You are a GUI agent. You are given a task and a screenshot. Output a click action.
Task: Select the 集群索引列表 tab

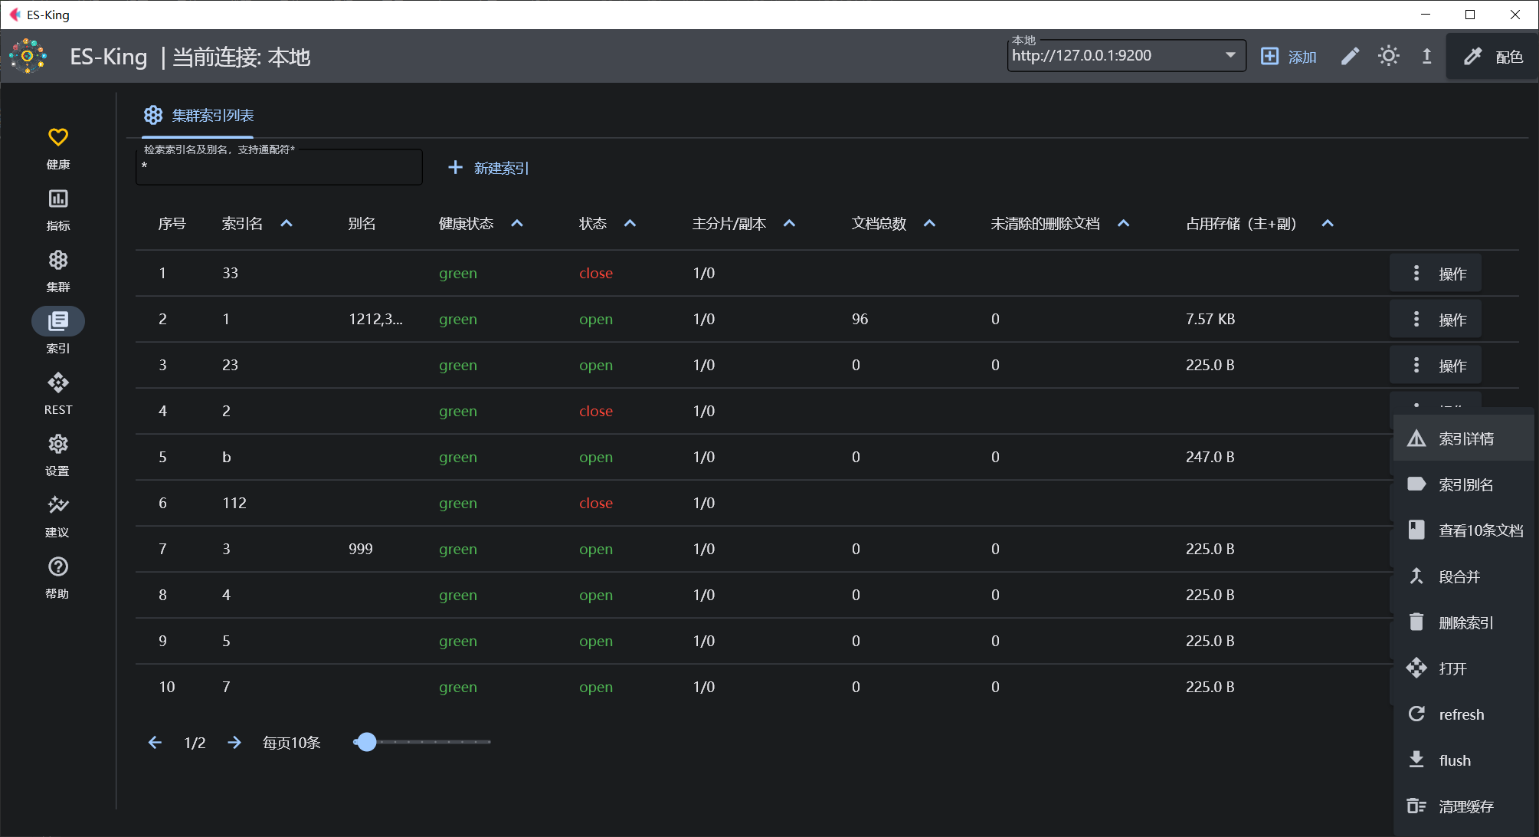tap(198, 116)
